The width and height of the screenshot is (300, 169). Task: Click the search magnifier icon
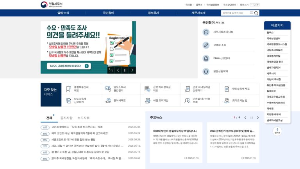(256, 13)
